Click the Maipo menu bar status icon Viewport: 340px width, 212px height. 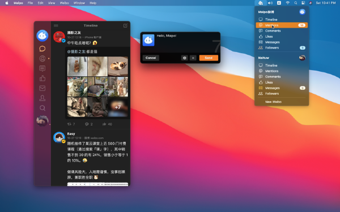tap(261, 3)
